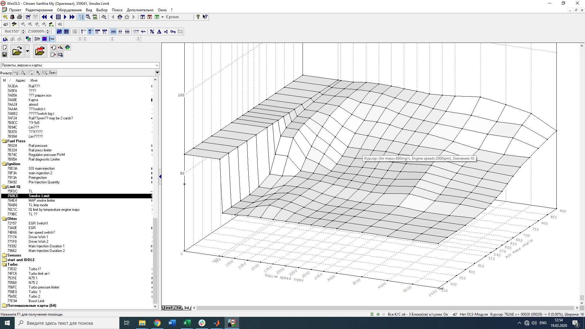Jump to the last map with the double right arrow

point(72,17)
